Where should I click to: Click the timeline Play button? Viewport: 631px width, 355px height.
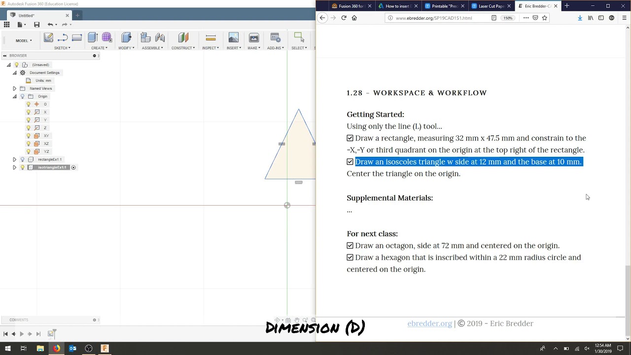(x=22, y=334)
